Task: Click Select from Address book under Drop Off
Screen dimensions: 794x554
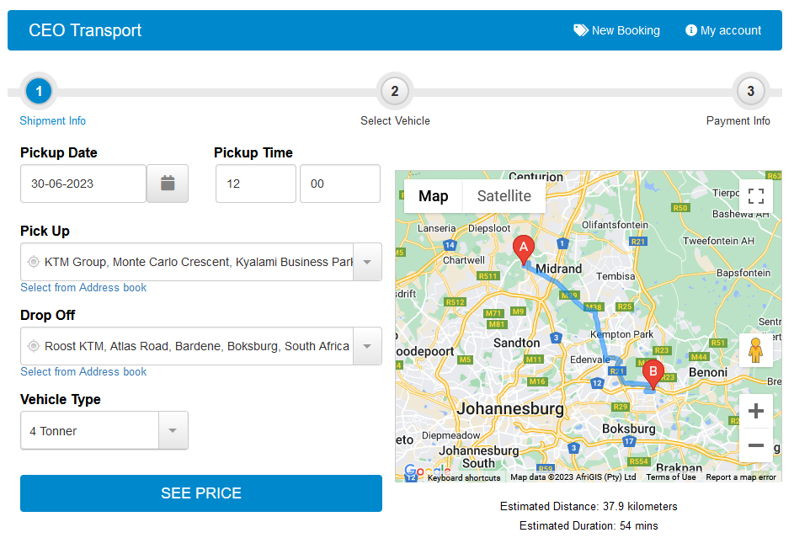Action: pos(83,371)
